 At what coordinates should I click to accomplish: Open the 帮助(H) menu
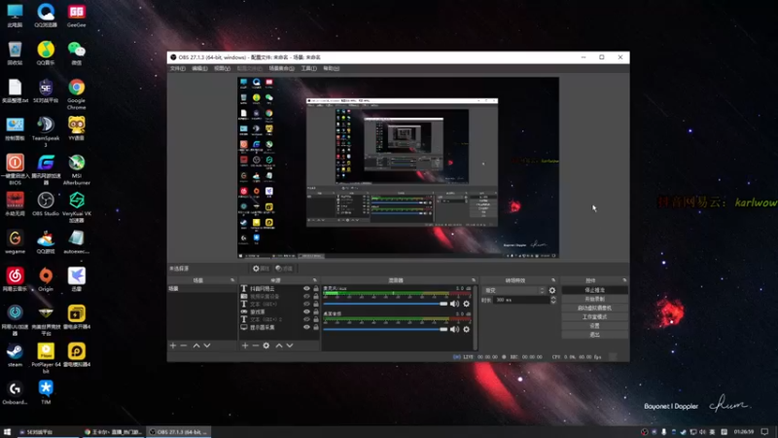click(331, 68)
